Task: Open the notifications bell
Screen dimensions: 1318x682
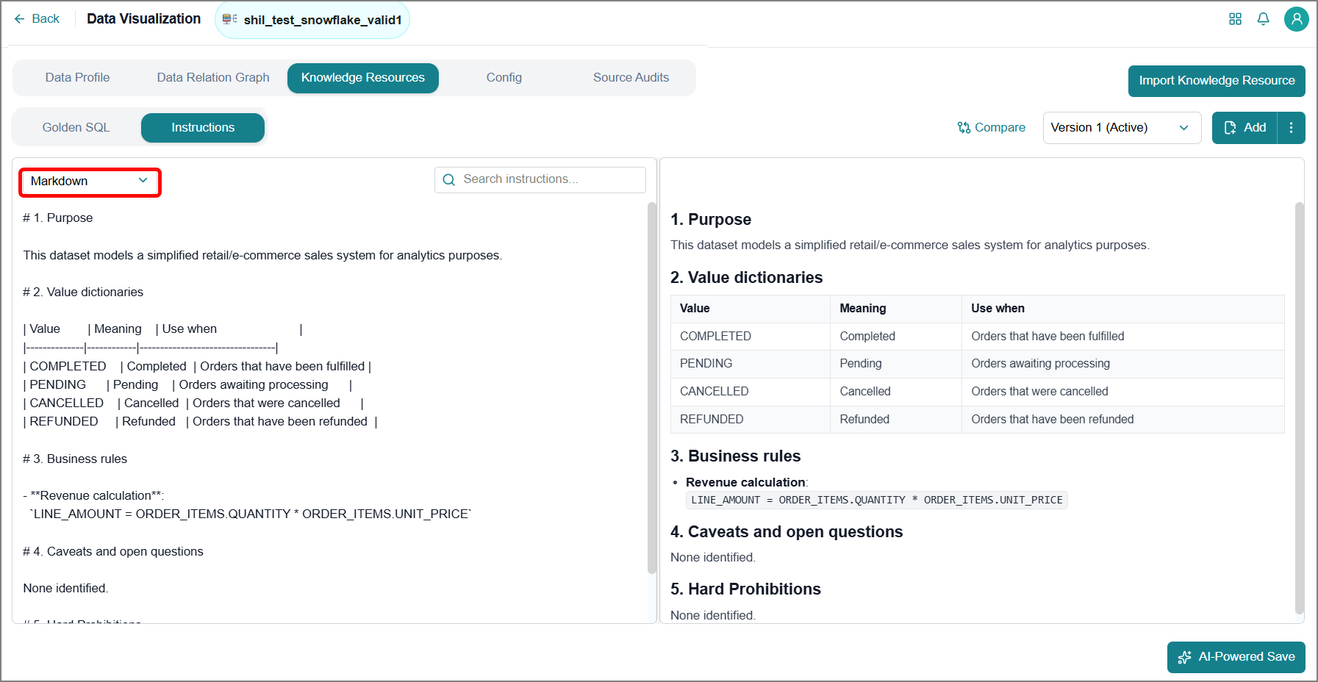Action: tap(1263, 19)
